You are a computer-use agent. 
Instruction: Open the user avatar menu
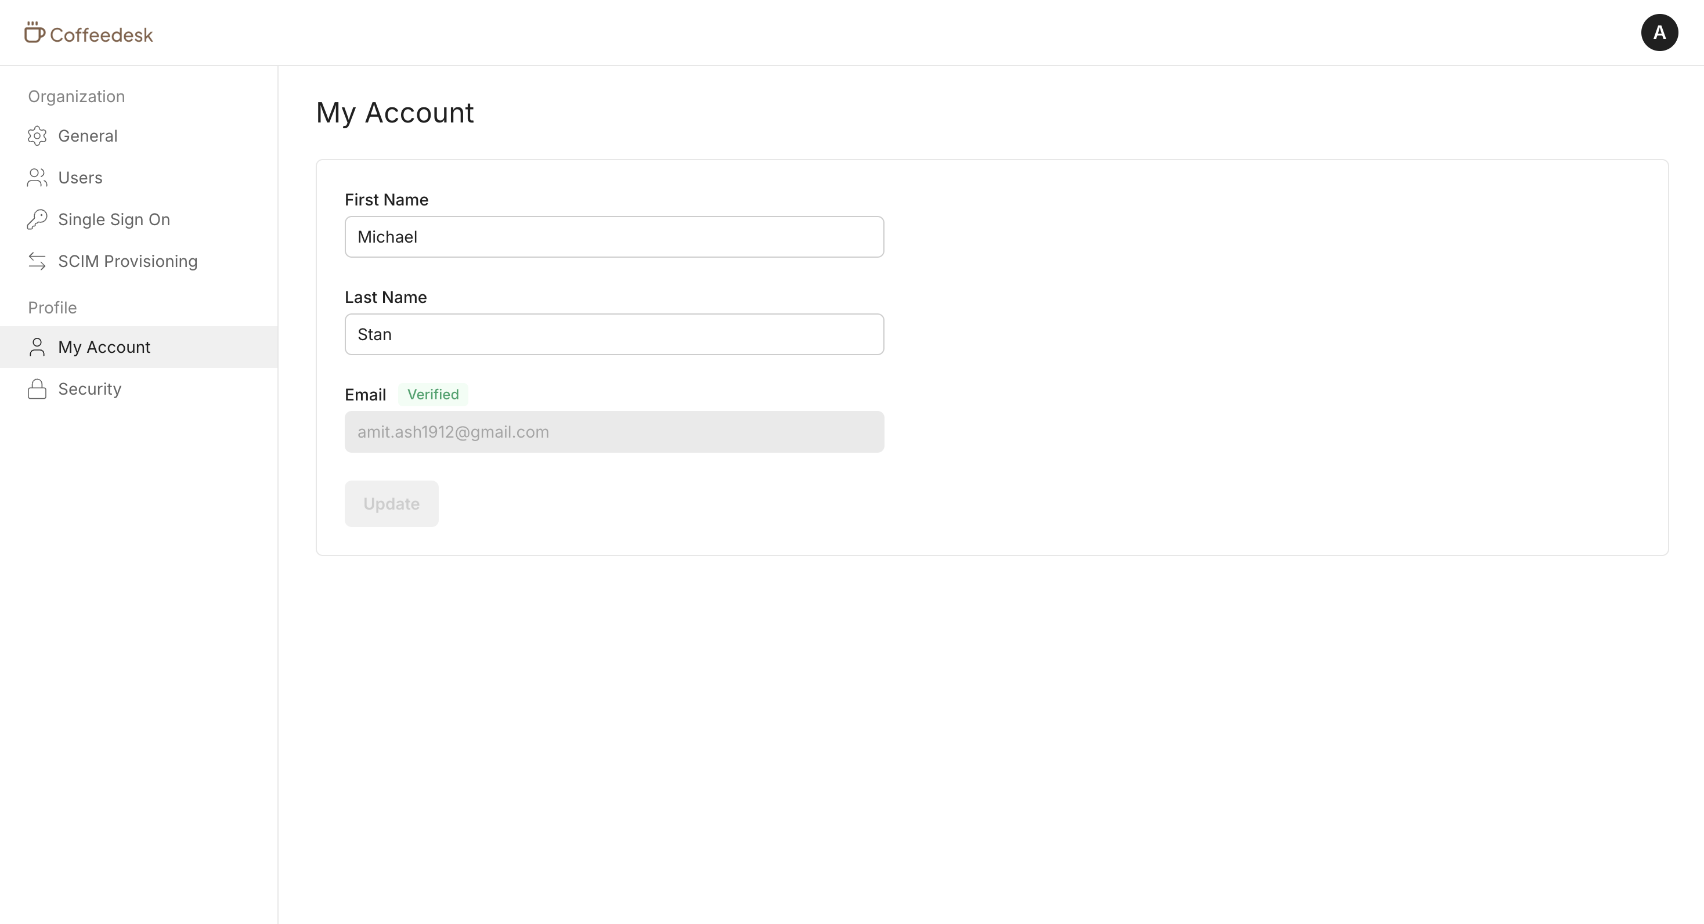click(x=1658, y=33)
